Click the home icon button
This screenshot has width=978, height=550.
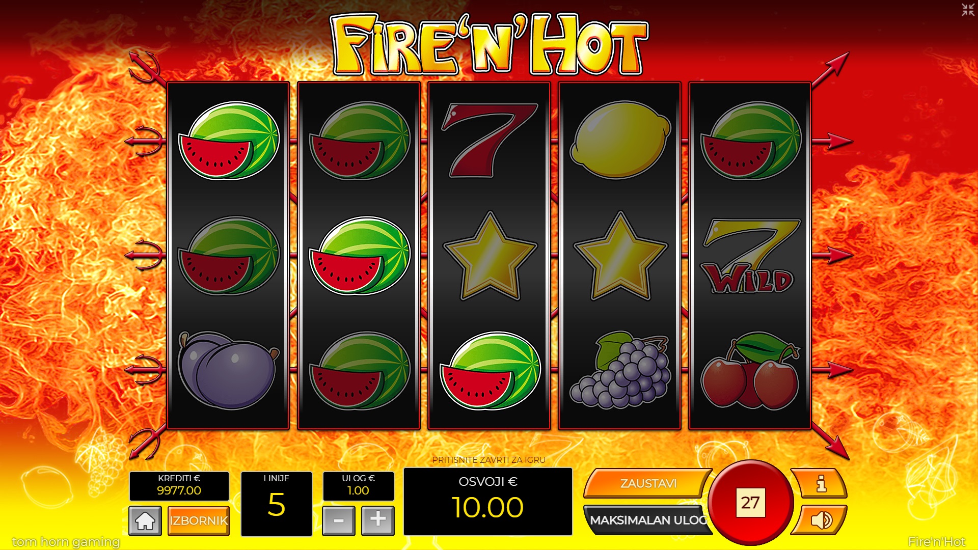click(x=145, y=520)
